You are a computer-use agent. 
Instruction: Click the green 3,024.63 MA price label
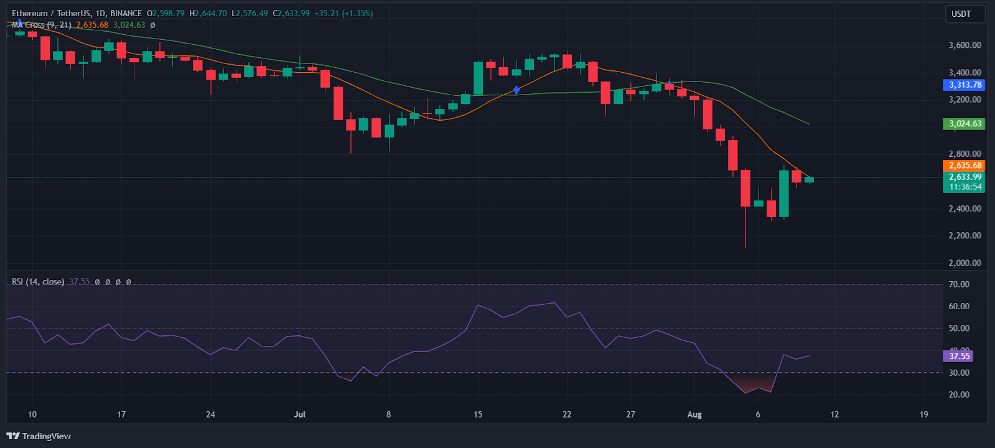[x=964, y=124]
